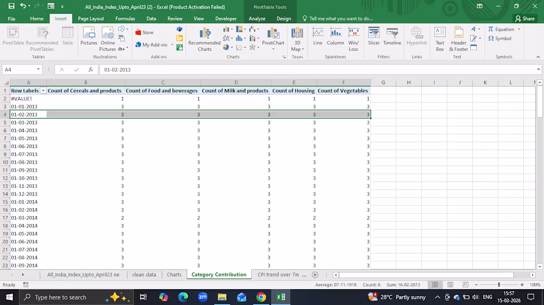Open the 3D Map tool
Viewport: 544px width, 305px height.
[x=297, y=39]
